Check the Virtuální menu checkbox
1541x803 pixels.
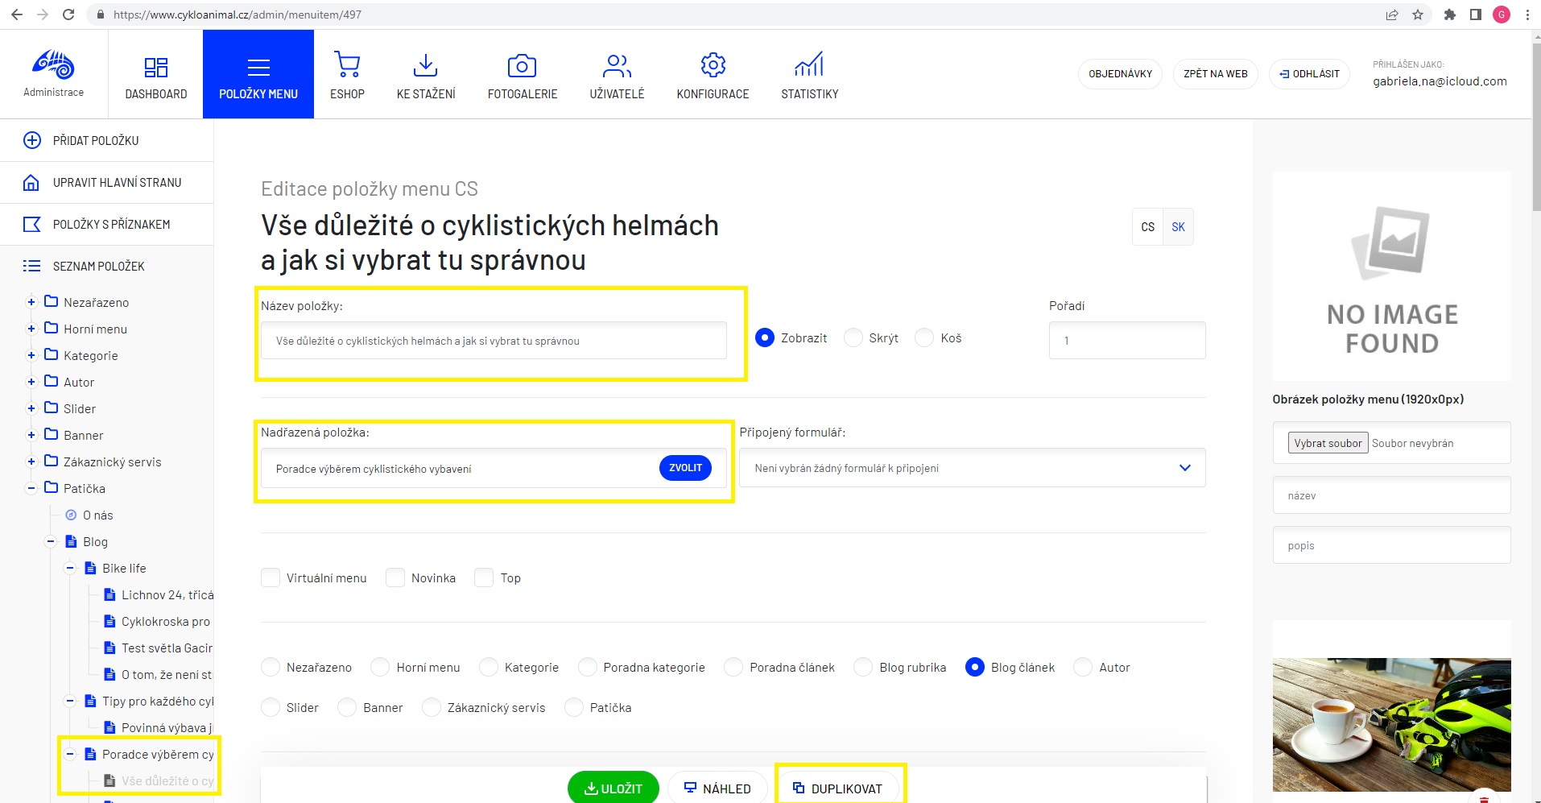271,577
